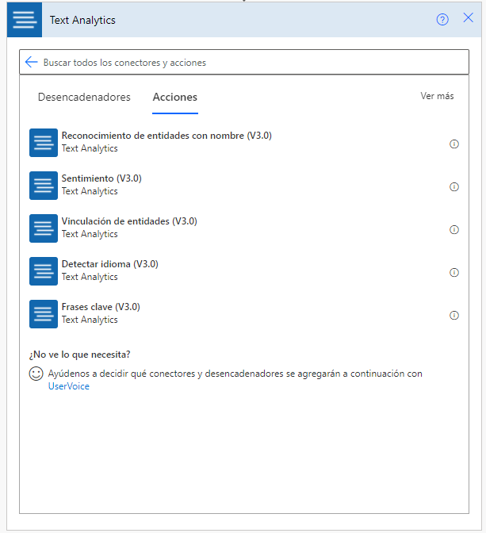Image resolution: width=486 pixels, height=533 pixels.
Task: Click the Vinculación de entidades action icon
Action: pyautogui.click(x=44, y=228)
